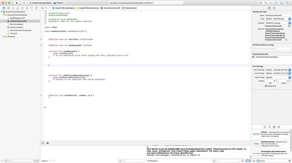
Task: Open Object library tab
Action: [x=274, y=127]
